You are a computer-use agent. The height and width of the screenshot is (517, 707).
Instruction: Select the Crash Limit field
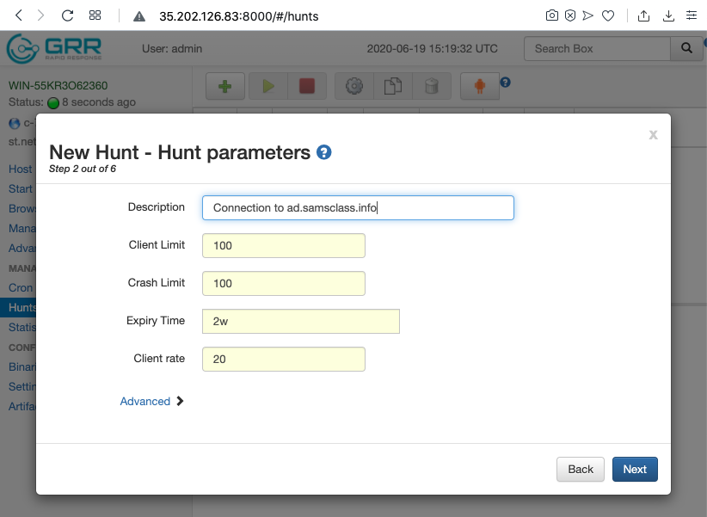point(284,283)
